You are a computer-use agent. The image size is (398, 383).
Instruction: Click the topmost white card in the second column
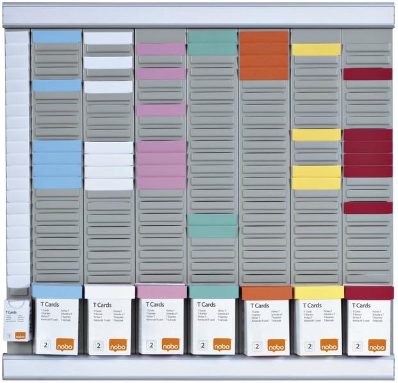[x=108, y=38]
